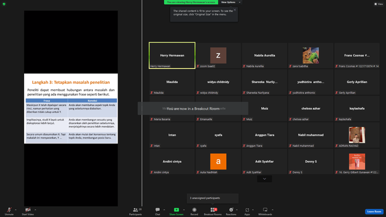Click the Intan participant tile
386x217 pixels.
pos(172,135)
